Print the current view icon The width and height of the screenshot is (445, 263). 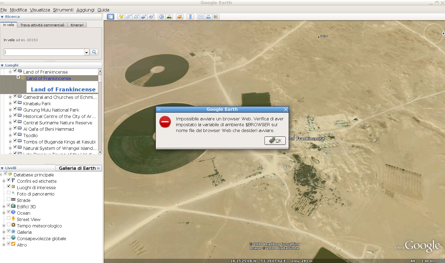point(208,17)
